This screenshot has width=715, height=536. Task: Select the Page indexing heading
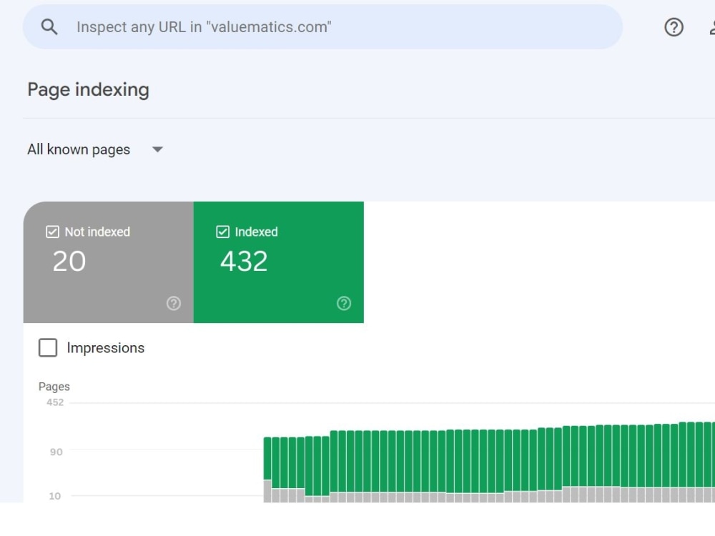click(87, 89)
